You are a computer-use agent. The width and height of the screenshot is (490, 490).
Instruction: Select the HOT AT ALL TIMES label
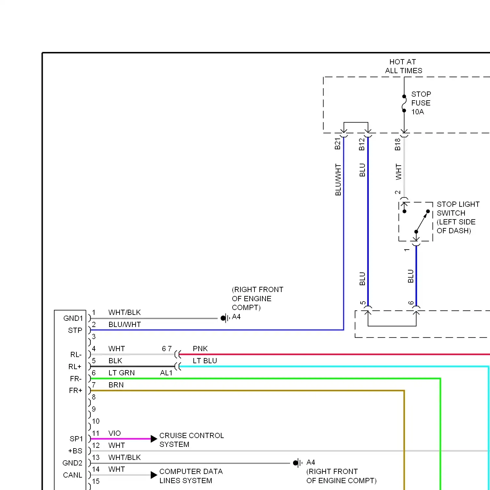403,66
